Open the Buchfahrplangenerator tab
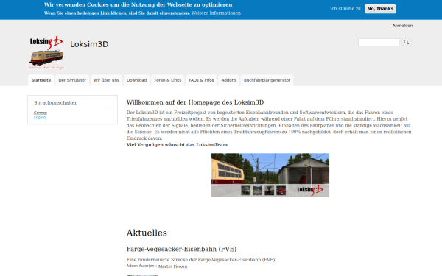442x276 pixels. point(267,80)
